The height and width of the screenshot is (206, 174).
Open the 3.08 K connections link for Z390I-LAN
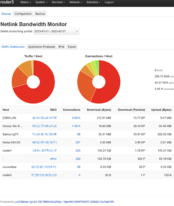pos(76,118)
